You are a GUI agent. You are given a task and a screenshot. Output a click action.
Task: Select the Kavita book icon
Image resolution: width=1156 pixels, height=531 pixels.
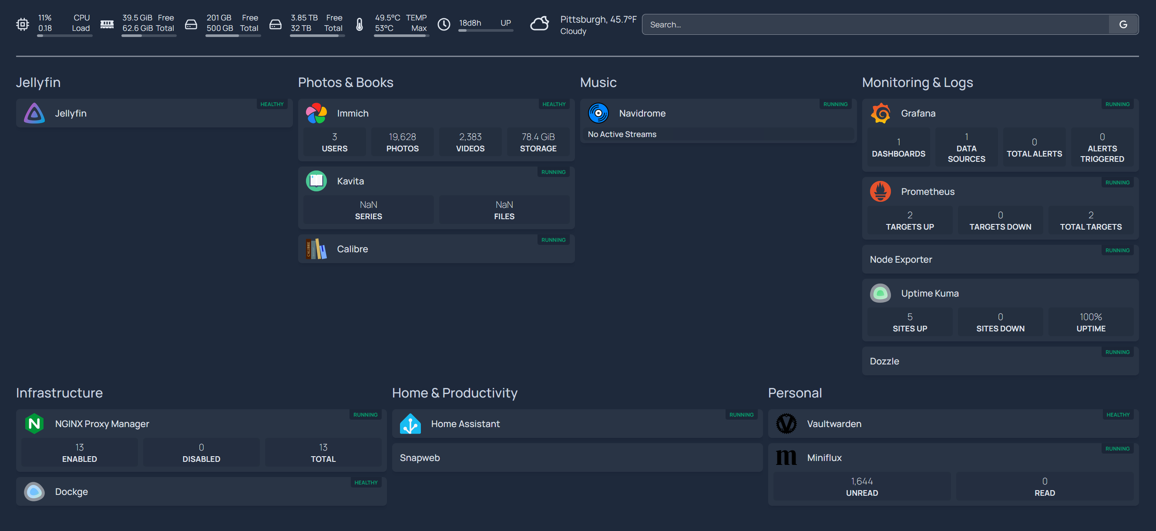(316, 181)
